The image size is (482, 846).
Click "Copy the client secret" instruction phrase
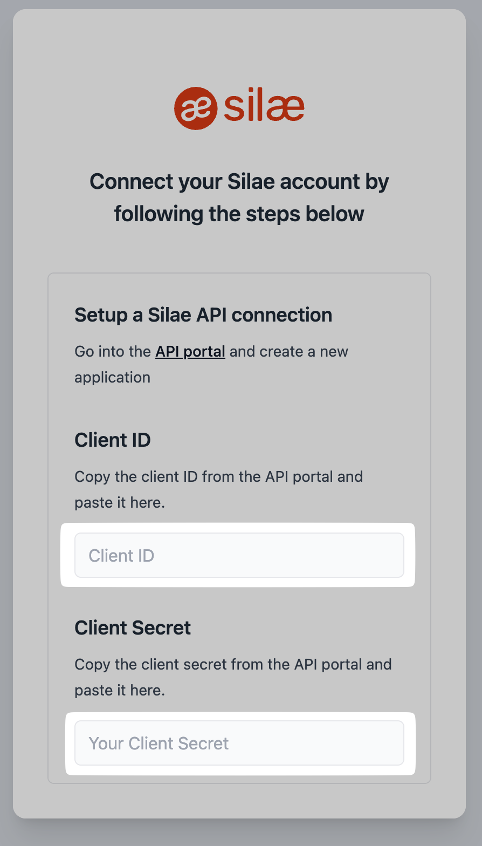[150, 664]
